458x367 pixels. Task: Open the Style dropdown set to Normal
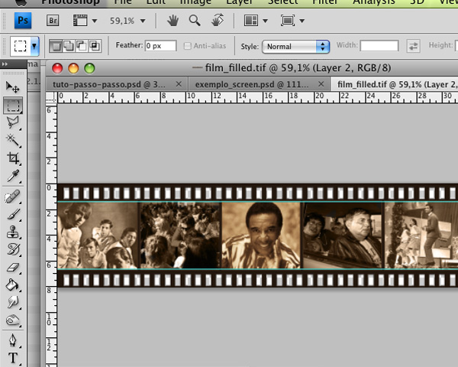[x=295, y=47]
